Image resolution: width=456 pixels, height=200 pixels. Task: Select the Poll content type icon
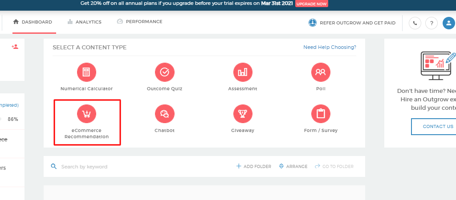point(321,72)
